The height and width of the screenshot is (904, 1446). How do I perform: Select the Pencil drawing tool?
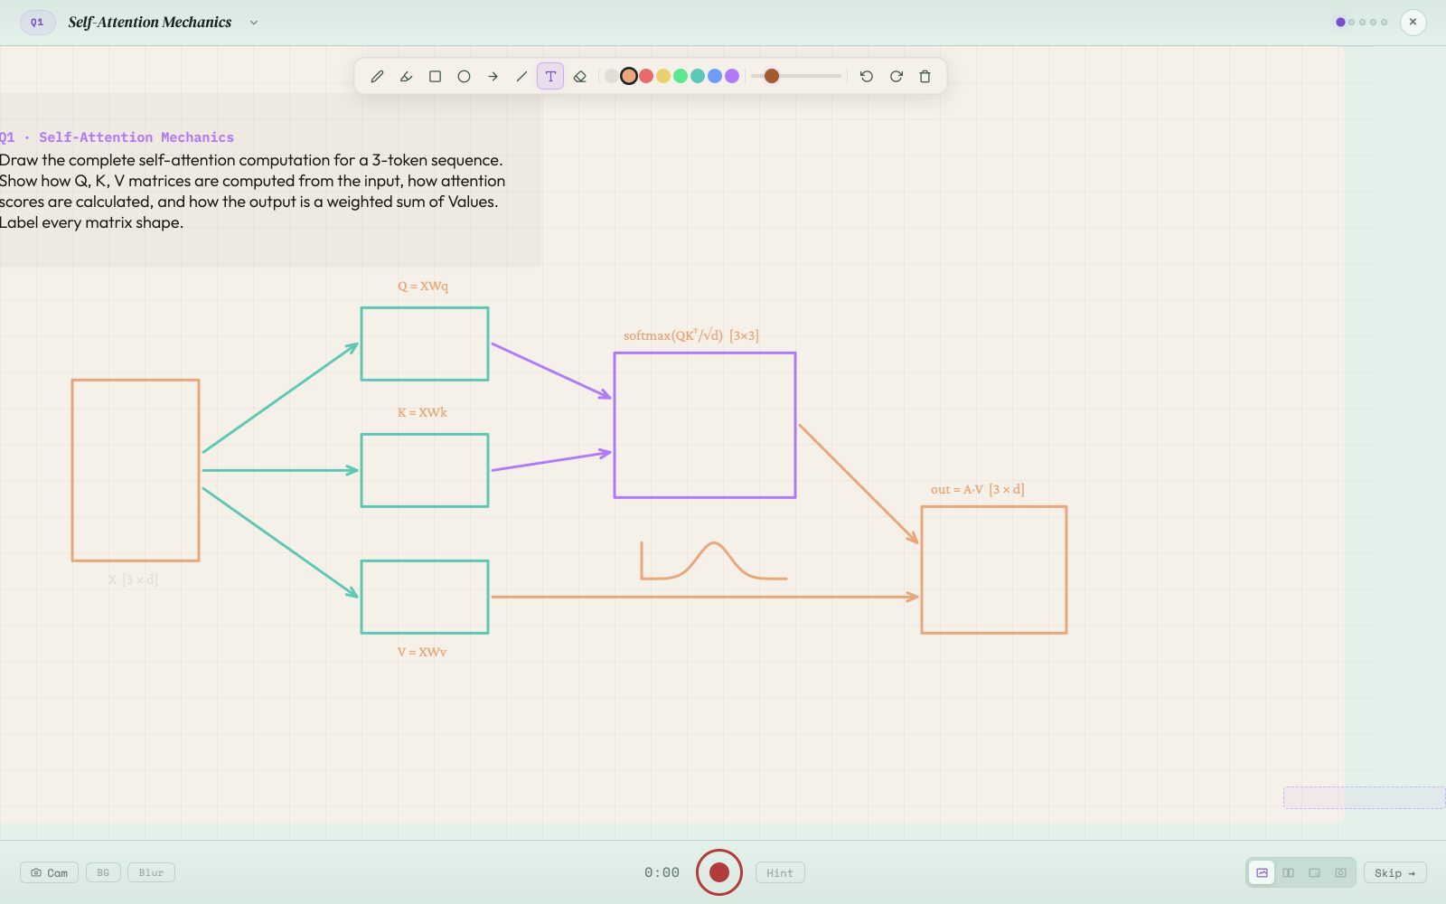pos(377,76)
